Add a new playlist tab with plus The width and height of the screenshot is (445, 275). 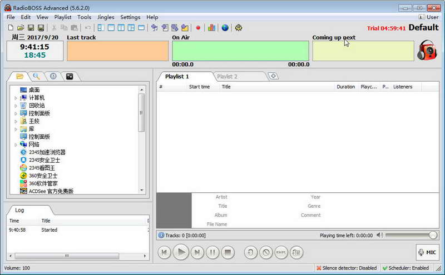[273, 76]
